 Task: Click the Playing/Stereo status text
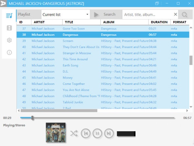click(14, 125)
